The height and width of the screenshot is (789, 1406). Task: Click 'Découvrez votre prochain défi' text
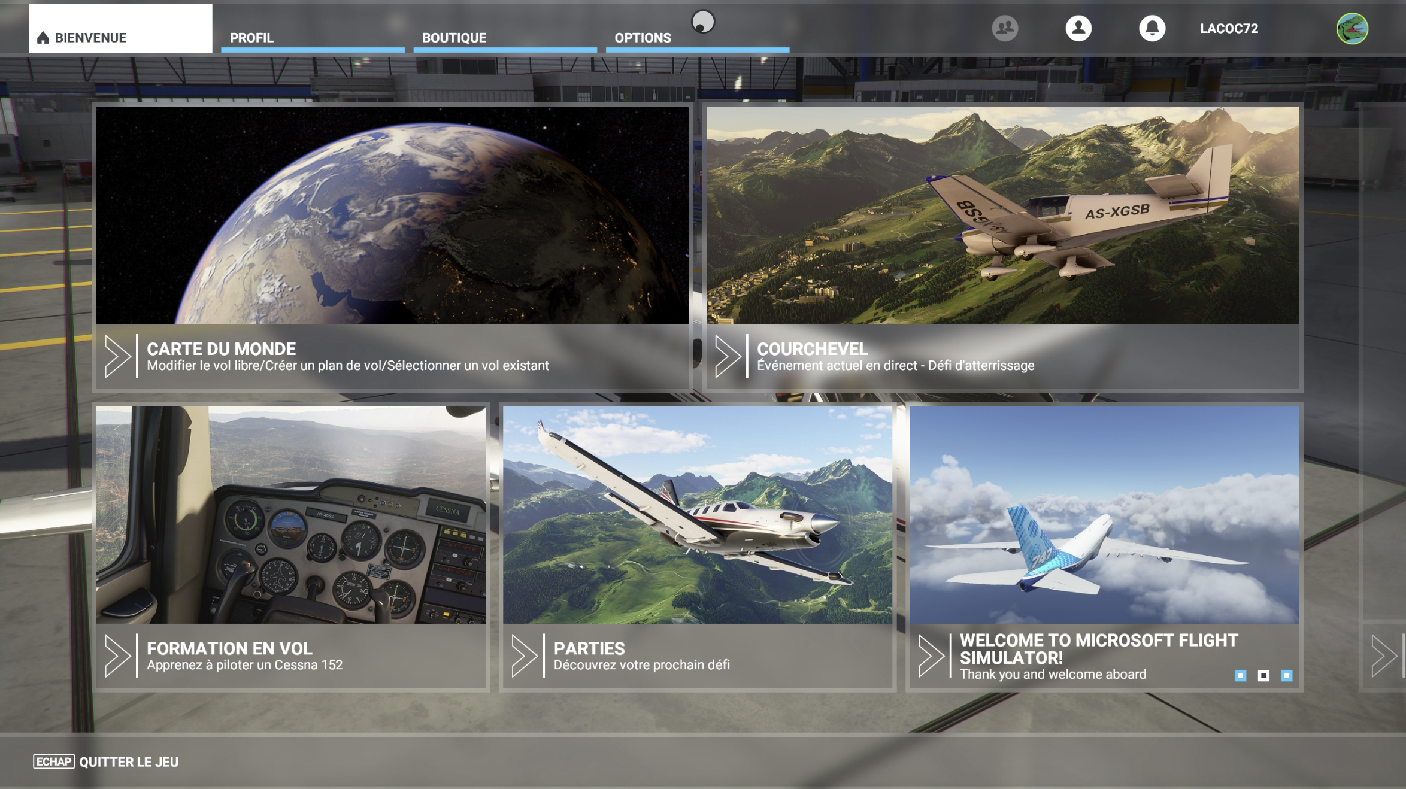coord(641,664)
